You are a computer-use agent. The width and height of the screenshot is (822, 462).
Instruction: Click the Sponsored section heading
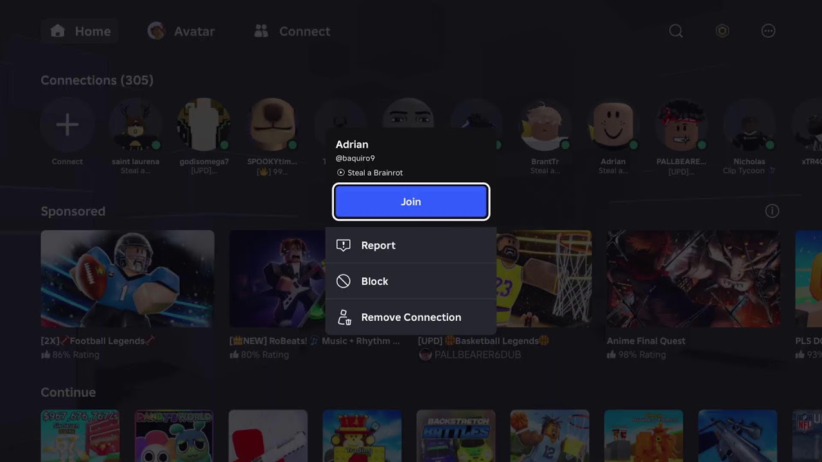(73, 211)
